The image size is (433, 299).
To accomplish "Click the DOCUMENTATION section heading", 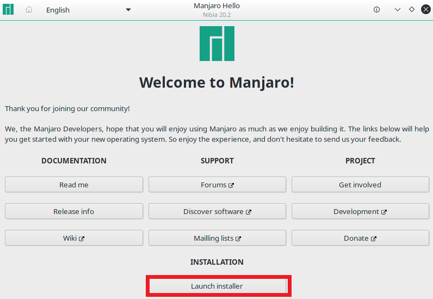I will click(74, 161).
